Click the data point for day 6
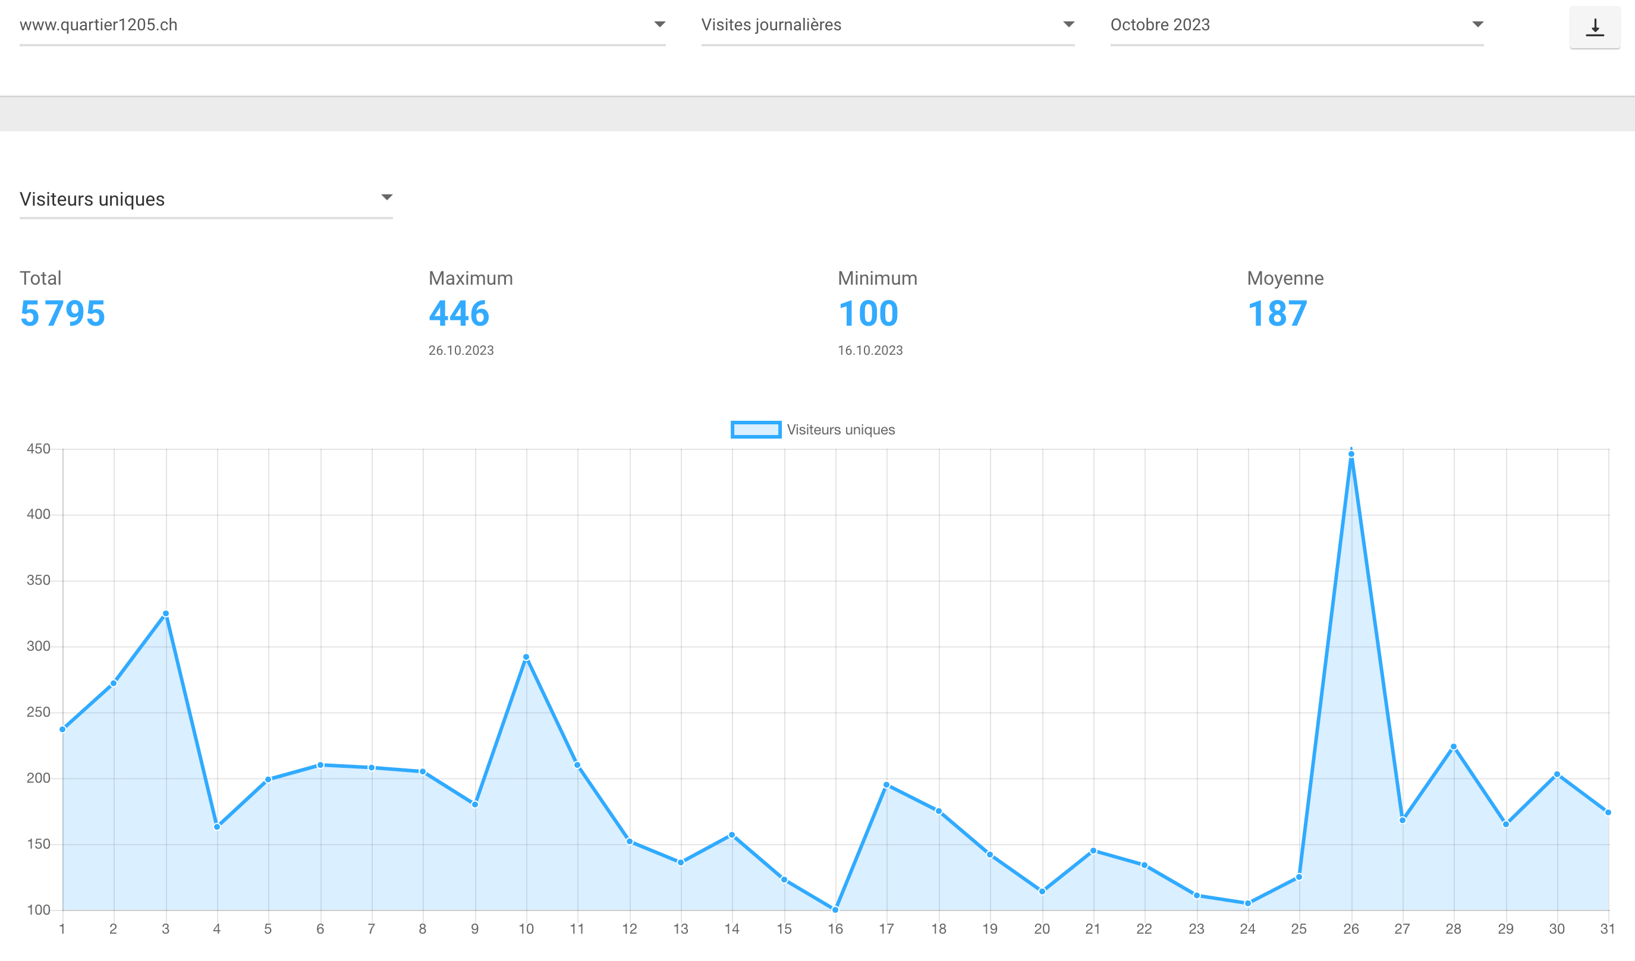This screenshot has height=961, width=1635. coord(320,765)
